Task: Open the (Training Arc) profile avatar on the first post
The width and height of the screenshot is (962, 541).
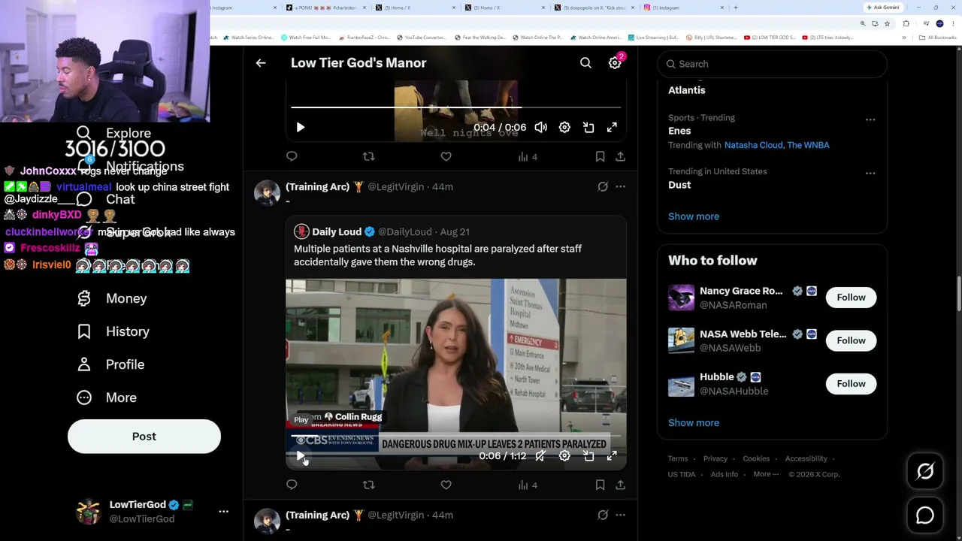Action: (x=267, y=193)
